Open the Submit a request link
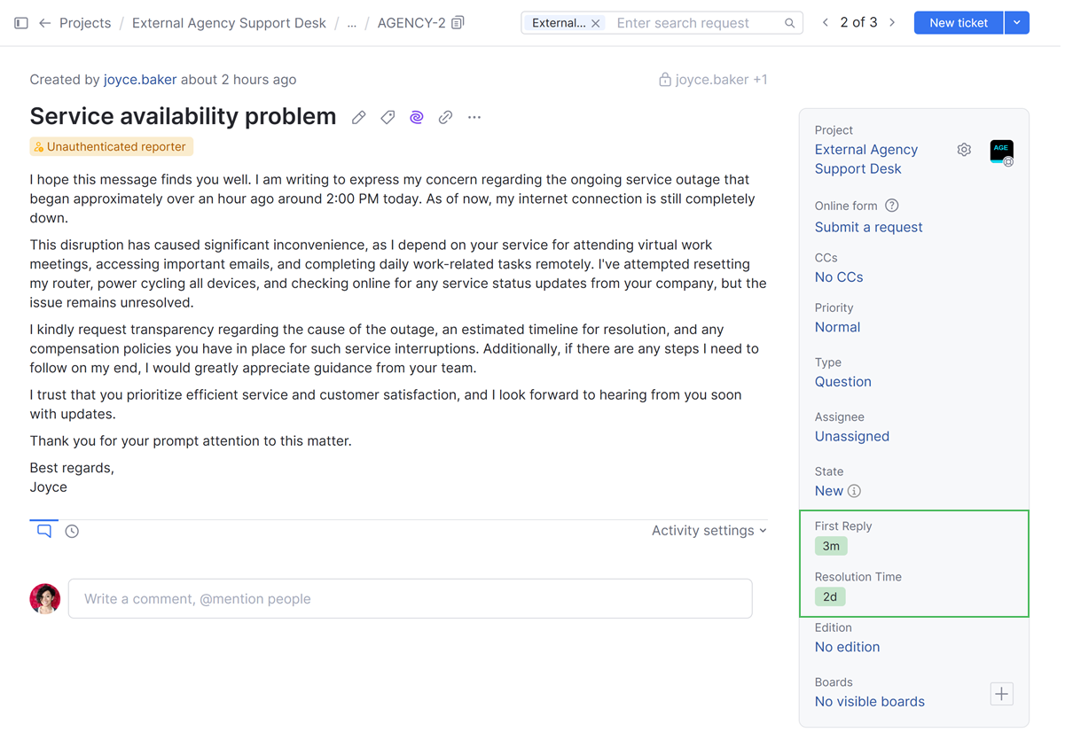 [x=868, y=227]
